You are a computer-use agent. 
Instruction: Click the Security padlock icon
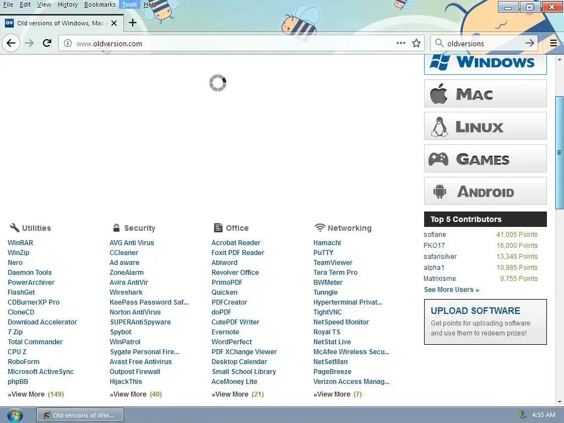[116, 227]
